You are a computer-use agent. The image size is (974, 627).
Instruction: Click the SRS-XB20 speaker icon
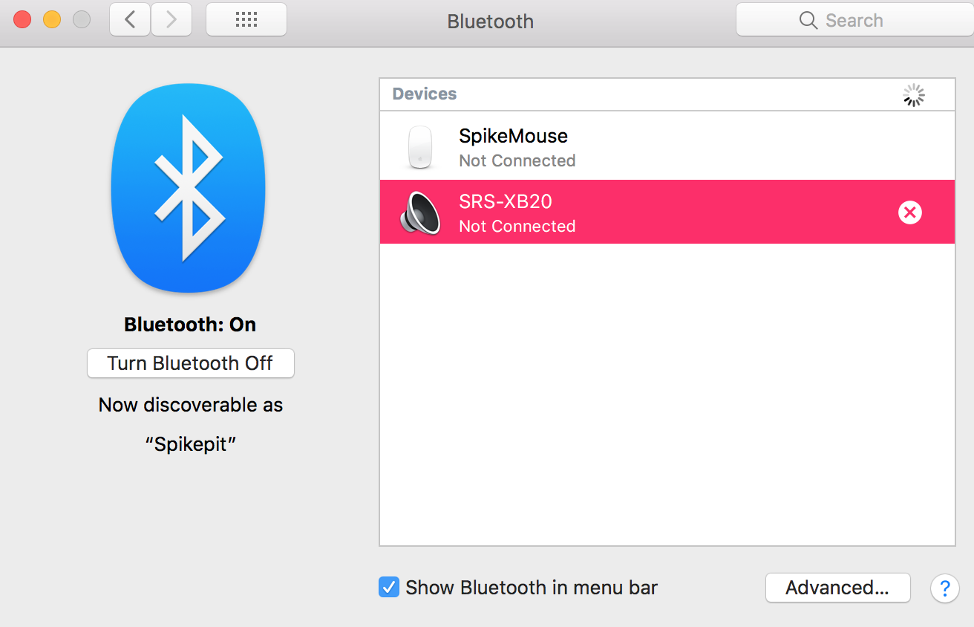pyautogui.click(x=420, y=212)
